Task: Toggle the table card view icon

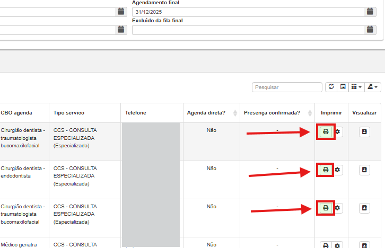Action: [343, 87]
